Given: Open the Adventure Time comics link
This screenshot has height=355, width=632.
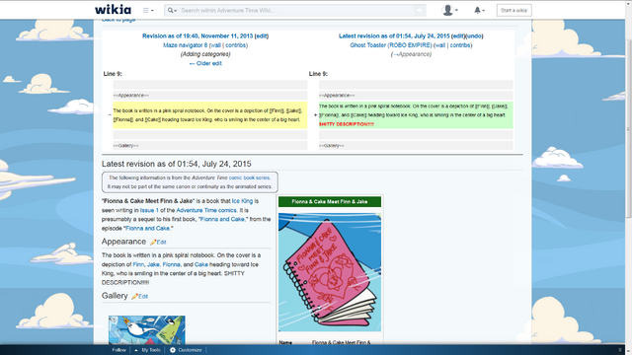Looking at the screenshot, I should click(x=206, y=210).
